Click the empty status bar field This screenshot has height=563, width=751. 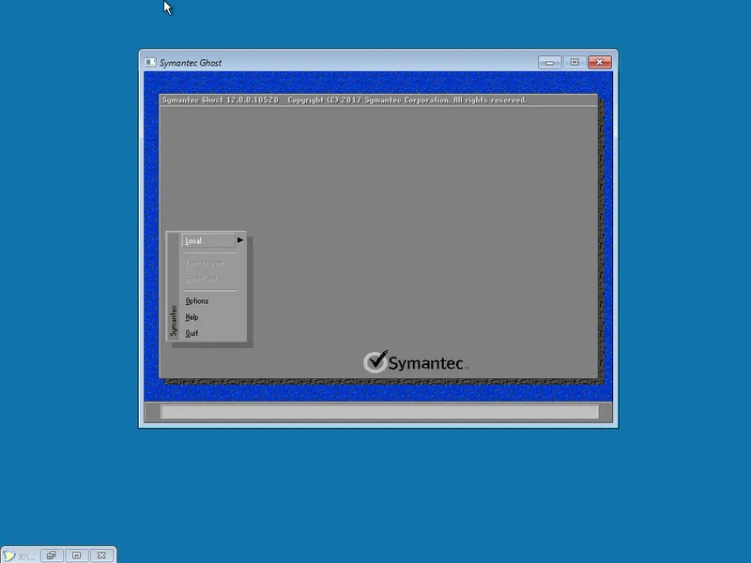click(379, 412)
